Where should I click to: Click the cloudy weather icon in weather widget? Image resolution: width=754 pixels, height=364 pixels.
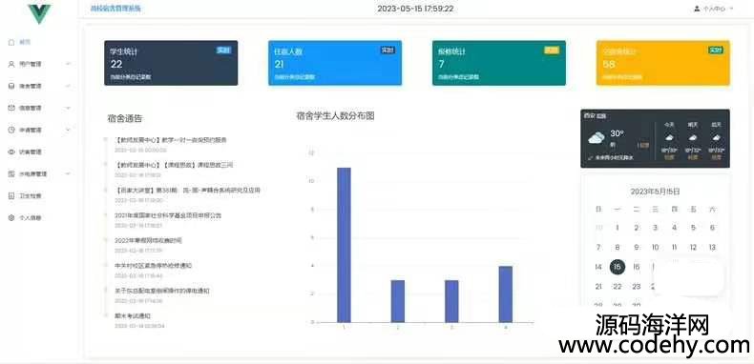[x=597, y=138]
